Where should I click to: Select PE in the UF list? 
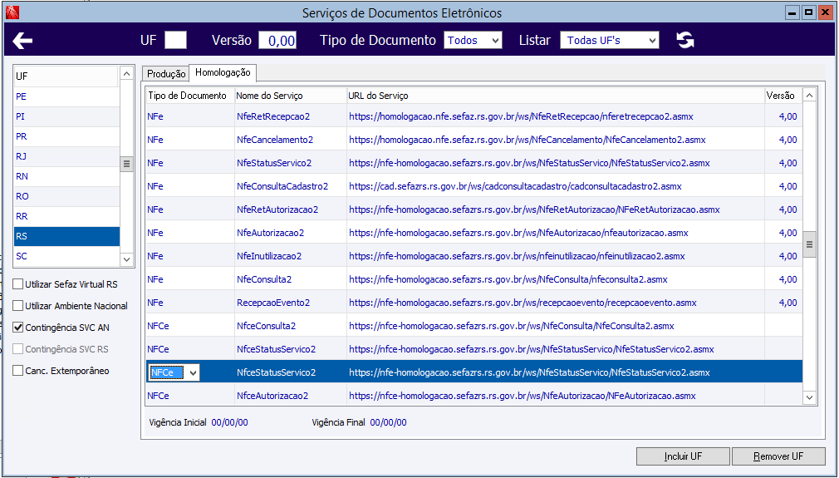[x=66, y=97]
